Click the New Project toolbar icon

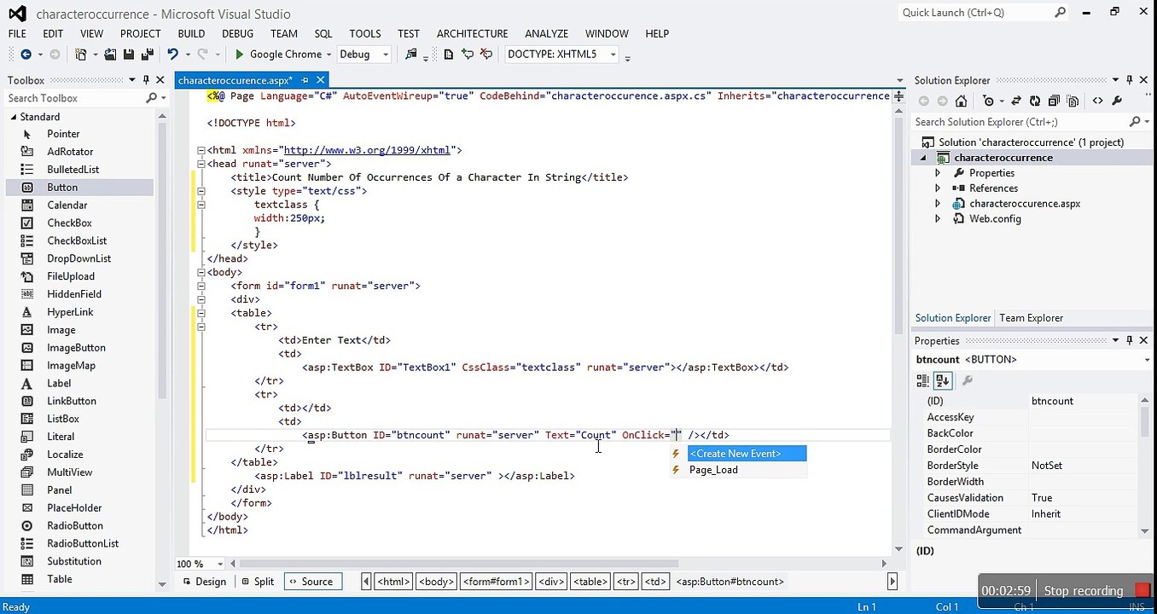point(81,54)
